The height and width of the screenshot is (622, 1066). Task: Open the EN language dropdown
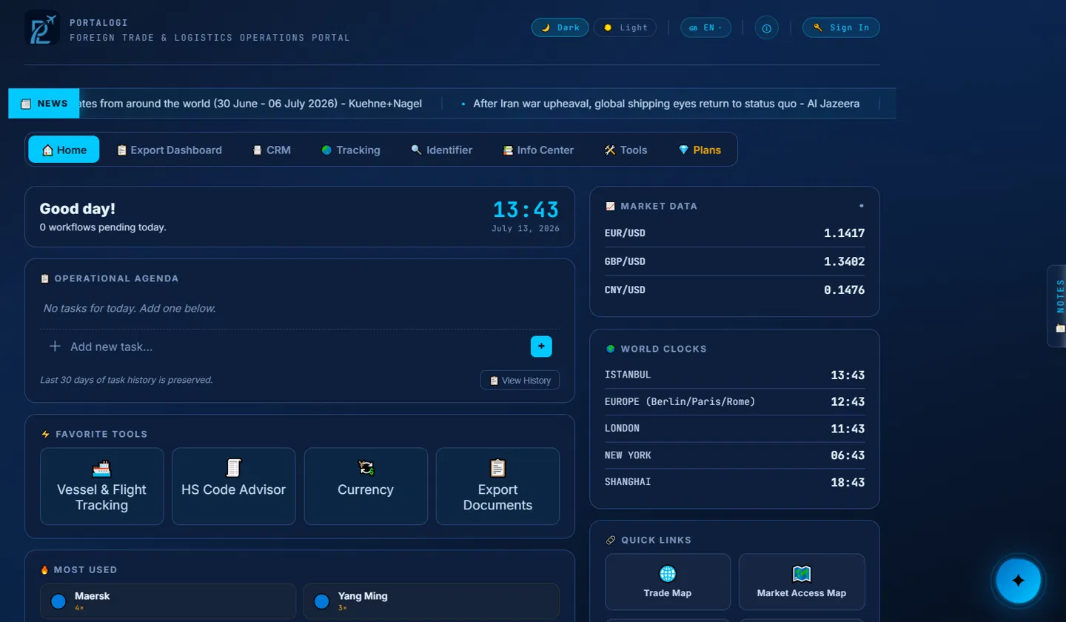pyautogui.click(x=705, y=27)
